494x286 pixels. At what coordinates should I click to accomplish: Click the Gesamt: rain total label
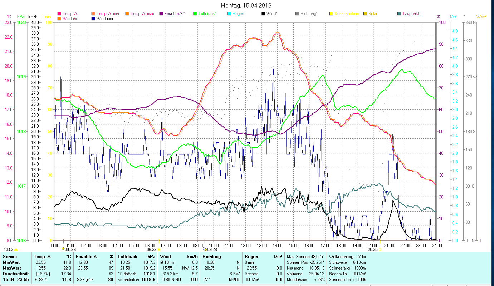[x=252, y=273]
